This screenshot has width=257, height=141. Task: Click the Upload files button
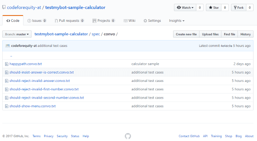210,34
